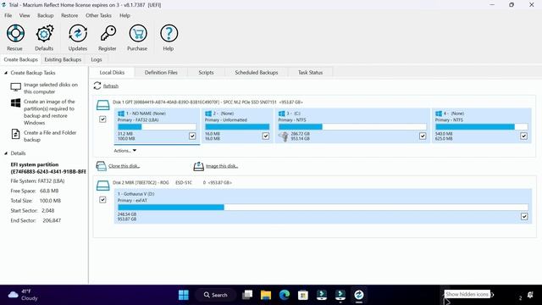Switch to the Definition Files tab

(x=161, y=72)
